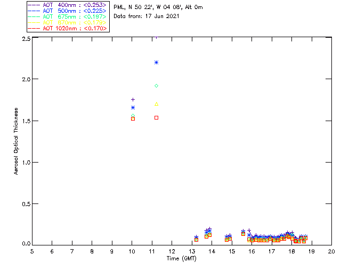The width and height of the screenshot is (341, 272).
Task: Click the x-axis tick label 20
Action: [x=331, y=251]
